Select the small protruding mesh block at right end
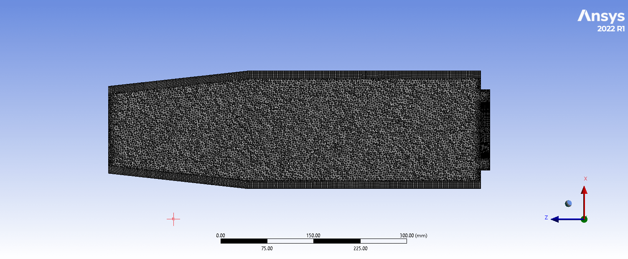The width and height of the screenshot is (628, 259). pos(485,129)
